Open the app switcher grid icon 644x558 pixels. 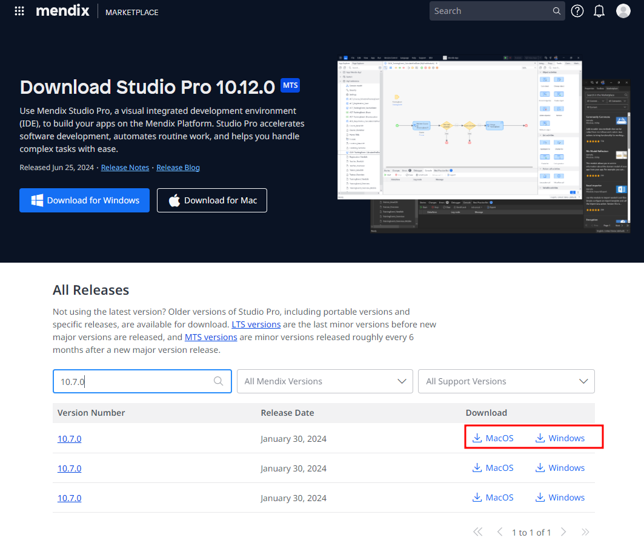pos(19,11)
